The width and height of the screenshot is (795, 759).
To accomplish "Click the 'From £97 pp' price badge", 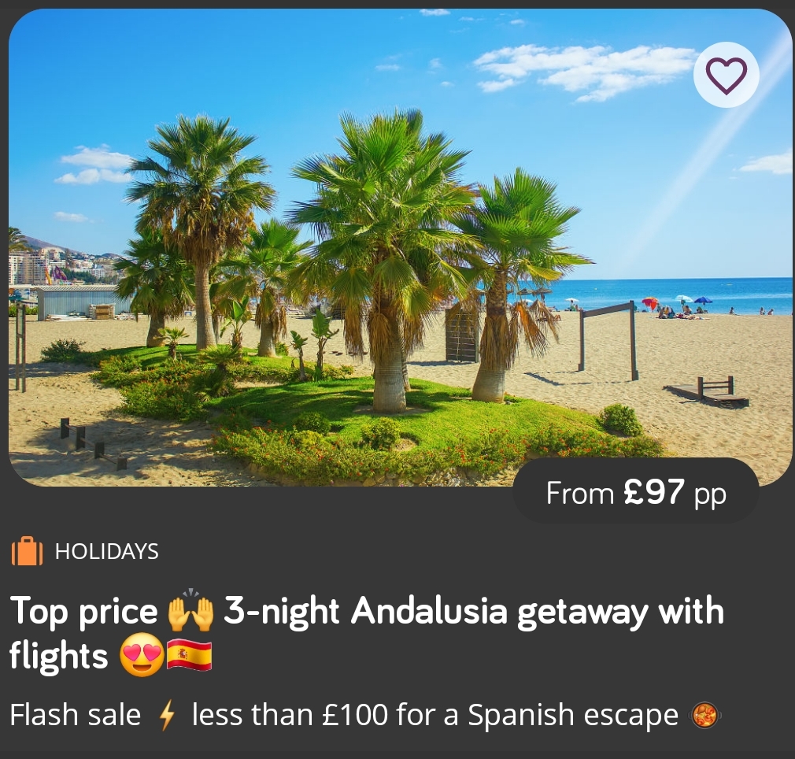I will click(636, 491).
